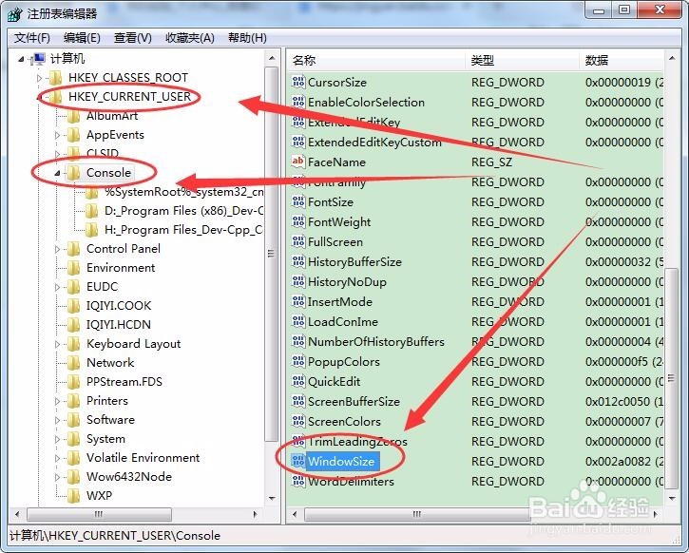
Task: Click the HistoryNoDup value icon
Action: click(298, 281)
